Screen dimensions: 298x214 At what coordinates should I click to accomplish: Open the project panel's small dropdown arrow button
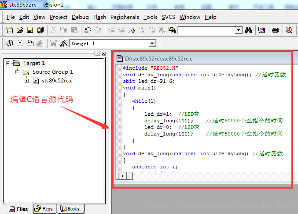[97, 53]
